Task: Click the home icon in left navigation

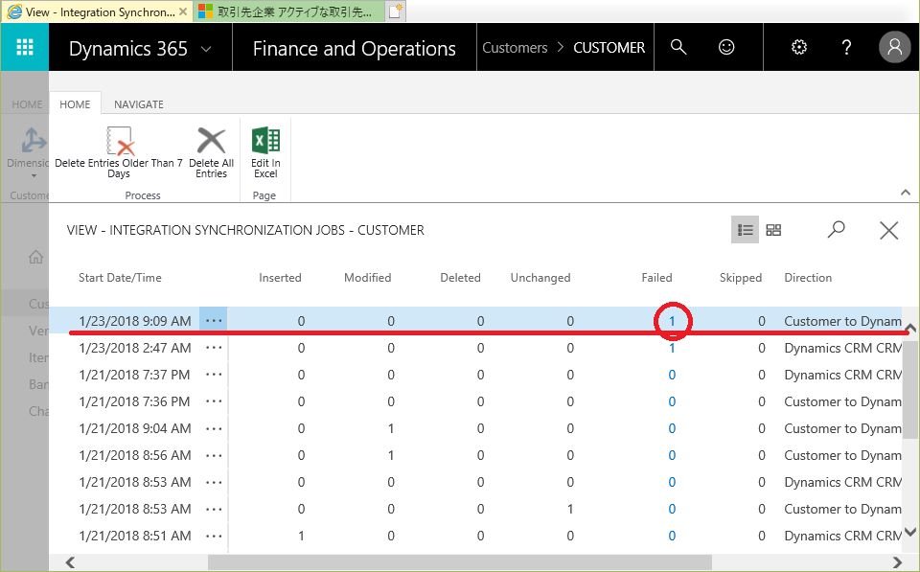Action: click(x=35, y=257)
